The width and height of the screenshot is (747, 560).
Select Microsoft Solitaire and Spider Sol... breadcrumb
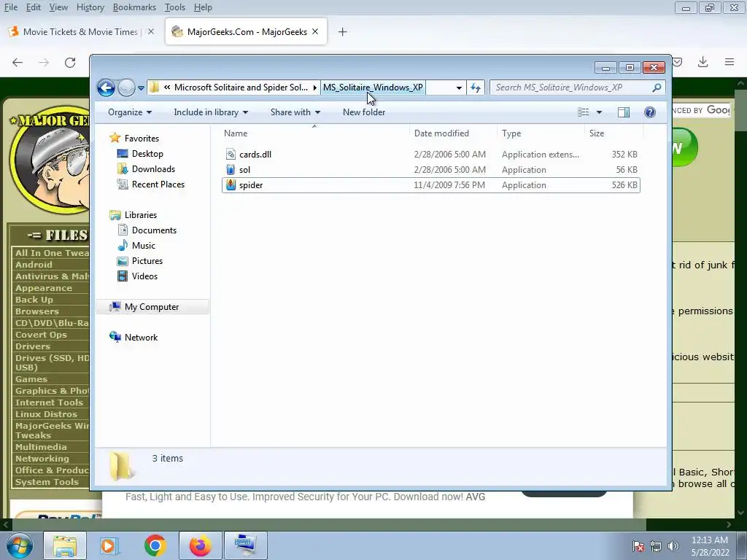click(x=241, y=87)
